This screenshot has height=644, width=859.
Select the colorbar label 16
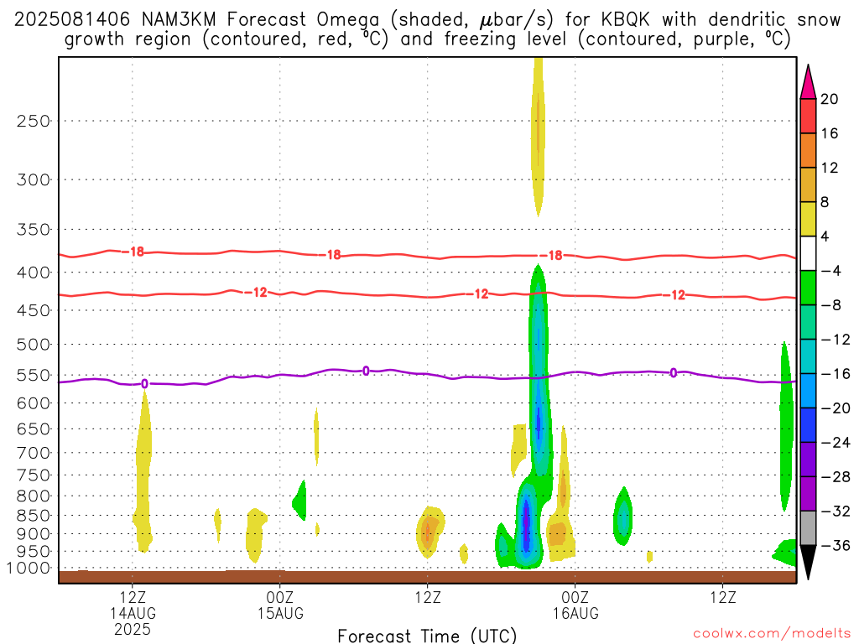(829, 133)
